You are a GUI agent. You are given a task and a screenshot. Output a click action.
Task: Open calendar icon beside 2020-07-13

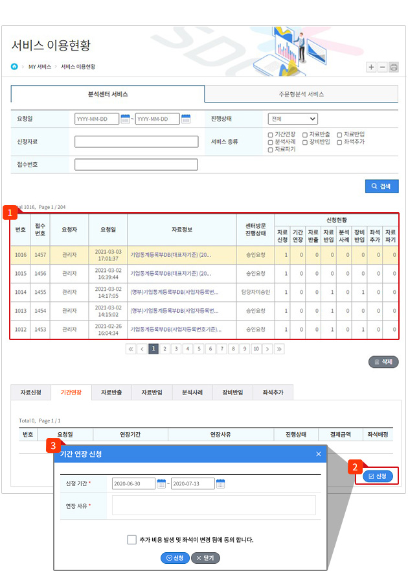tap(220, 483)
